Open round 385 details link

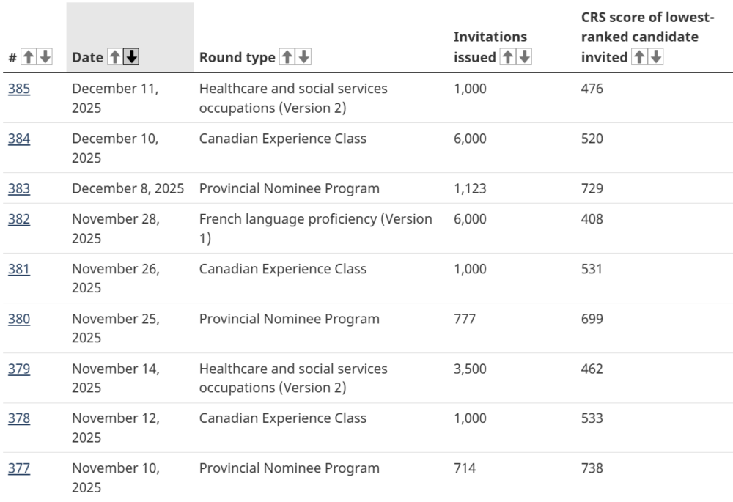19,89
